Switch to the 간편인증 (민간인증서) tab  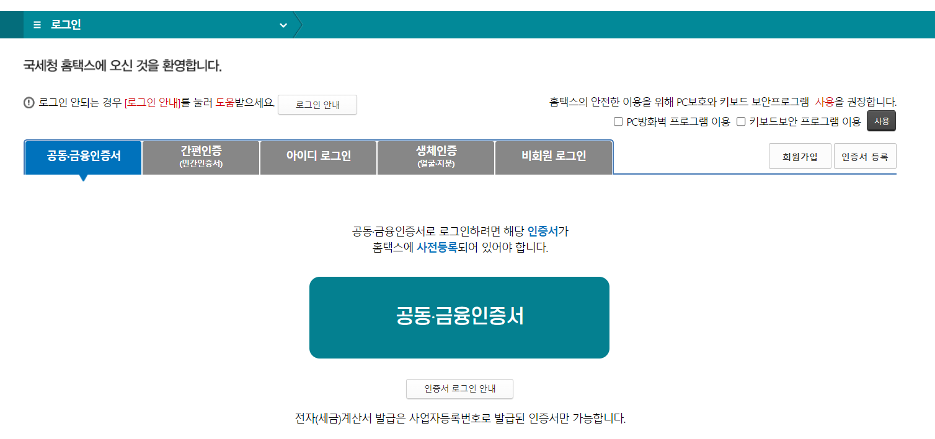(200, 157)
